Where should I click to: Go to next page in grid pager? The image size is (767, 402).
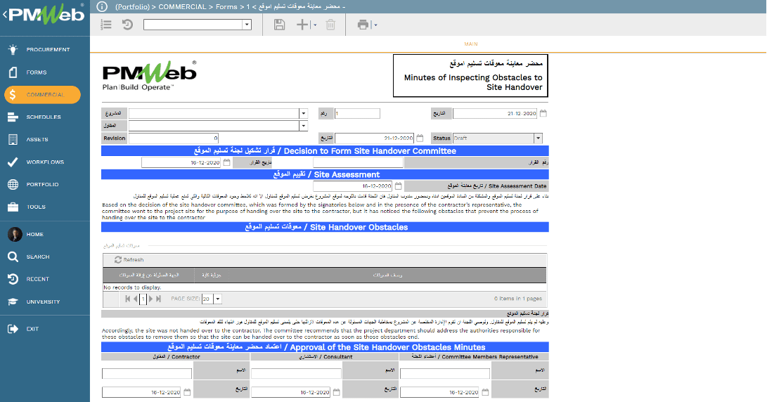[x=150, y=299]
